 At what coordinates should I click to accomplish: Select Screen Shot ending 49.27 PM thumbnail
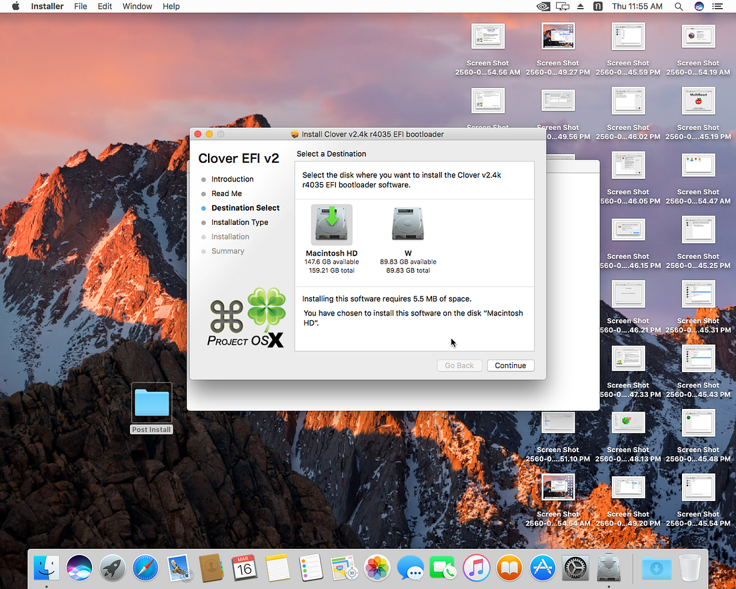tap(558, 36)
